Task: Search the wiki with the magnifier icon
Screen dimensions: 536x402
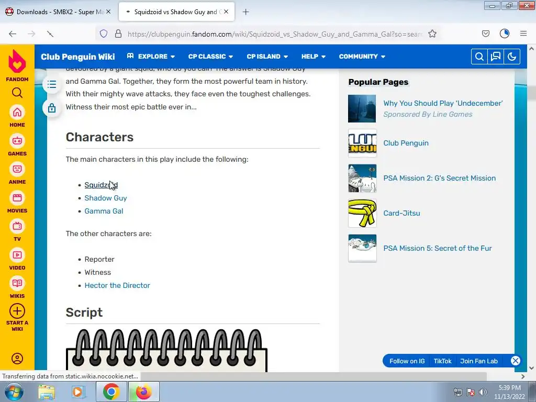Action: click(x=479, y=57)
